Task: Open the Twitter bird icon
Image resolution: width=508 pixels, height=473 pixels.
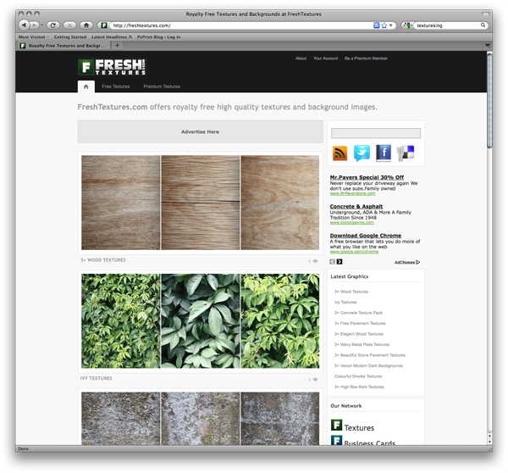Action: [x=362, y=153]
